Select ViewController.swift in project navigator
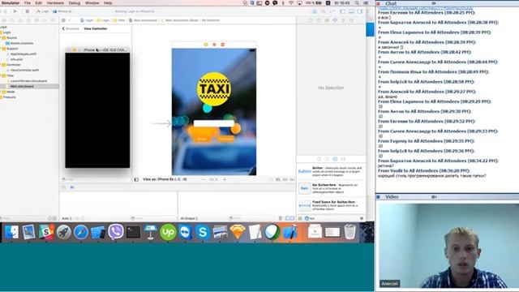519x292 pixels. (x=24, y=71)
